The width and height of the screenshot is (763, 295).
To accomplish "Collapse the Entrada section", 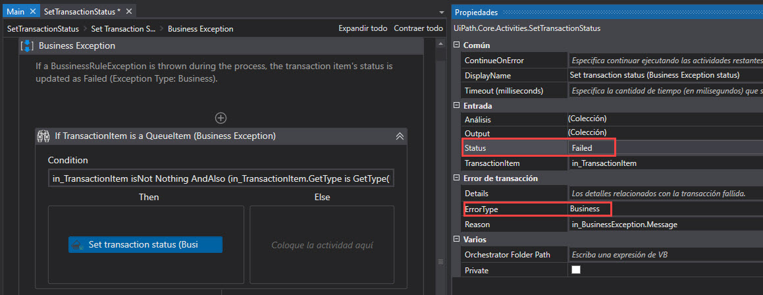I will 456,105.
